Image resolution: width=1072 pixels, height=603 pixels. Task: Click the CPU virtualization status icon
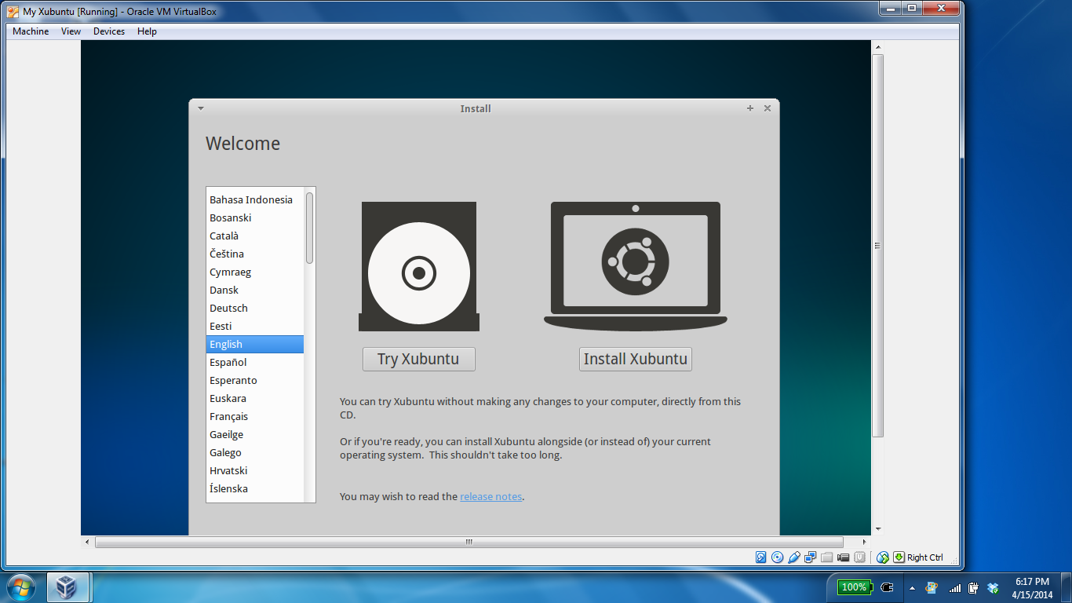click(860, 557)
